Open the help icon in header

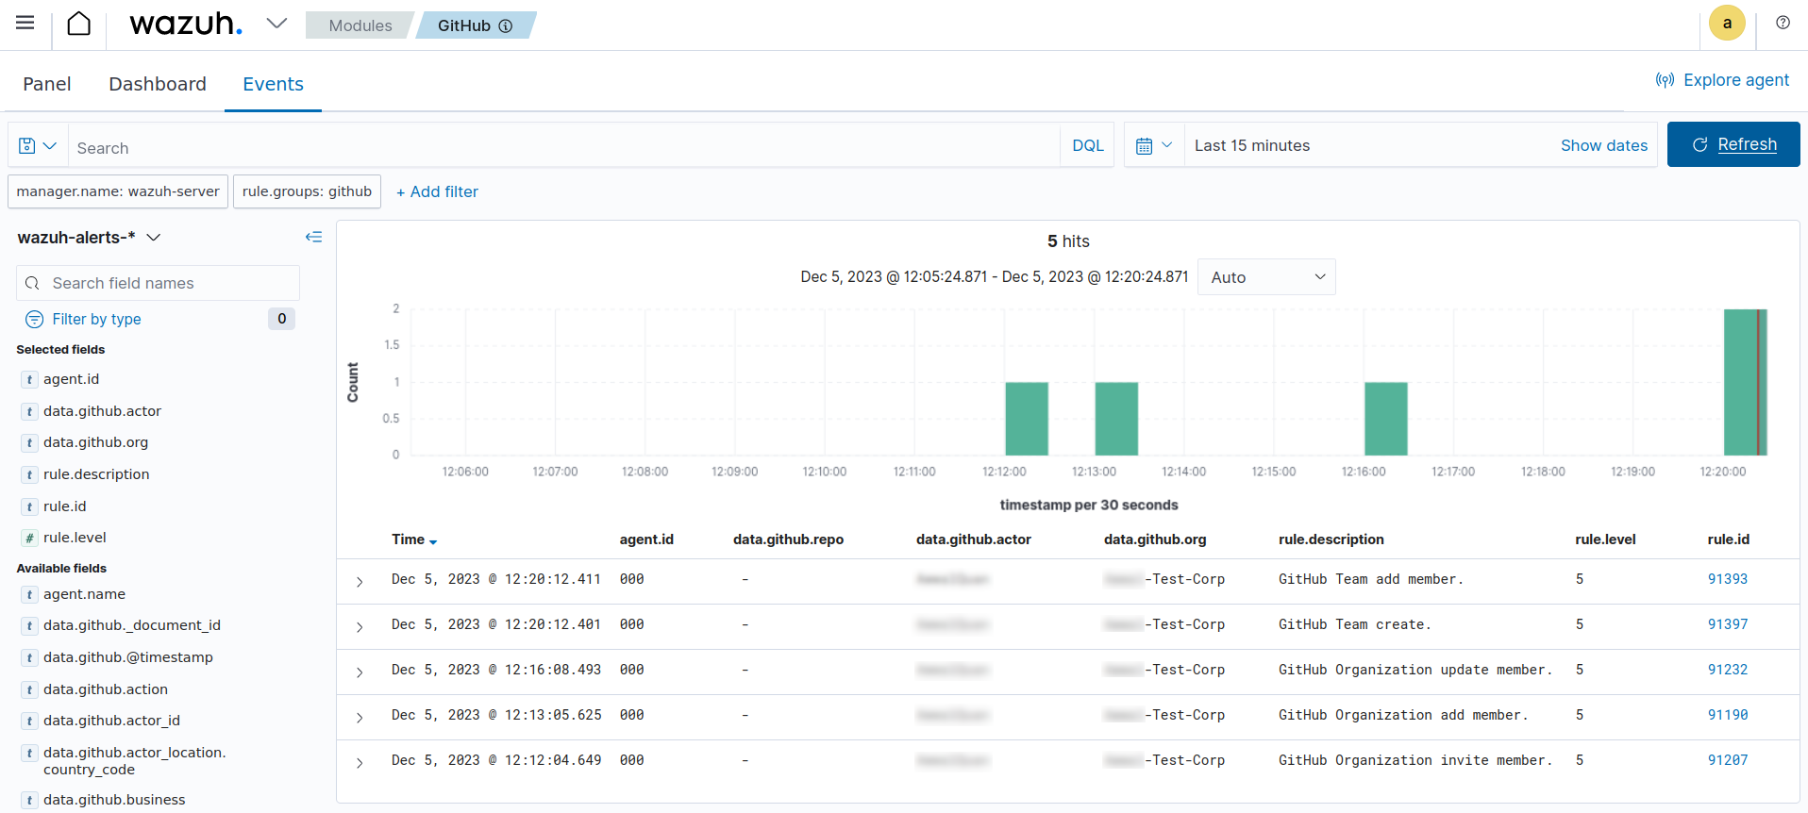click(1783, 23)
